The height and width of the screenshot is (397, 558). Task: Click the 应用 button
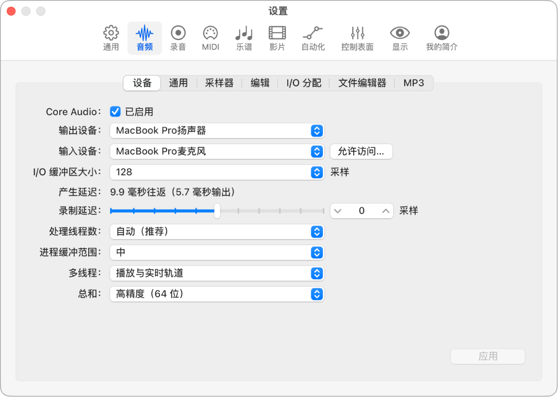pos(487,356)
